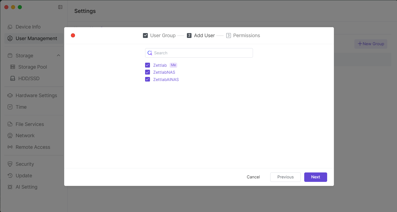Click the Device Info sidebar icon
397x212 pixels.
pos(10,27)
